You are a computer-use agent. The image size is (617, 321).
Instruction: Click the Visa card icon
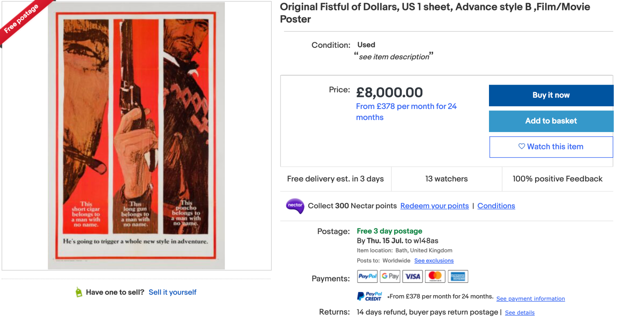click(413, 276)
